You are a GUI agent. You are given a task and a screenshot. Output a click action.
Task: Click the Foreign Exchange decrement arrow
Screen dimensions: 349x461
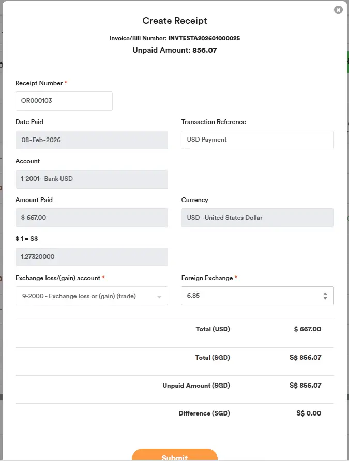(325, 299)
